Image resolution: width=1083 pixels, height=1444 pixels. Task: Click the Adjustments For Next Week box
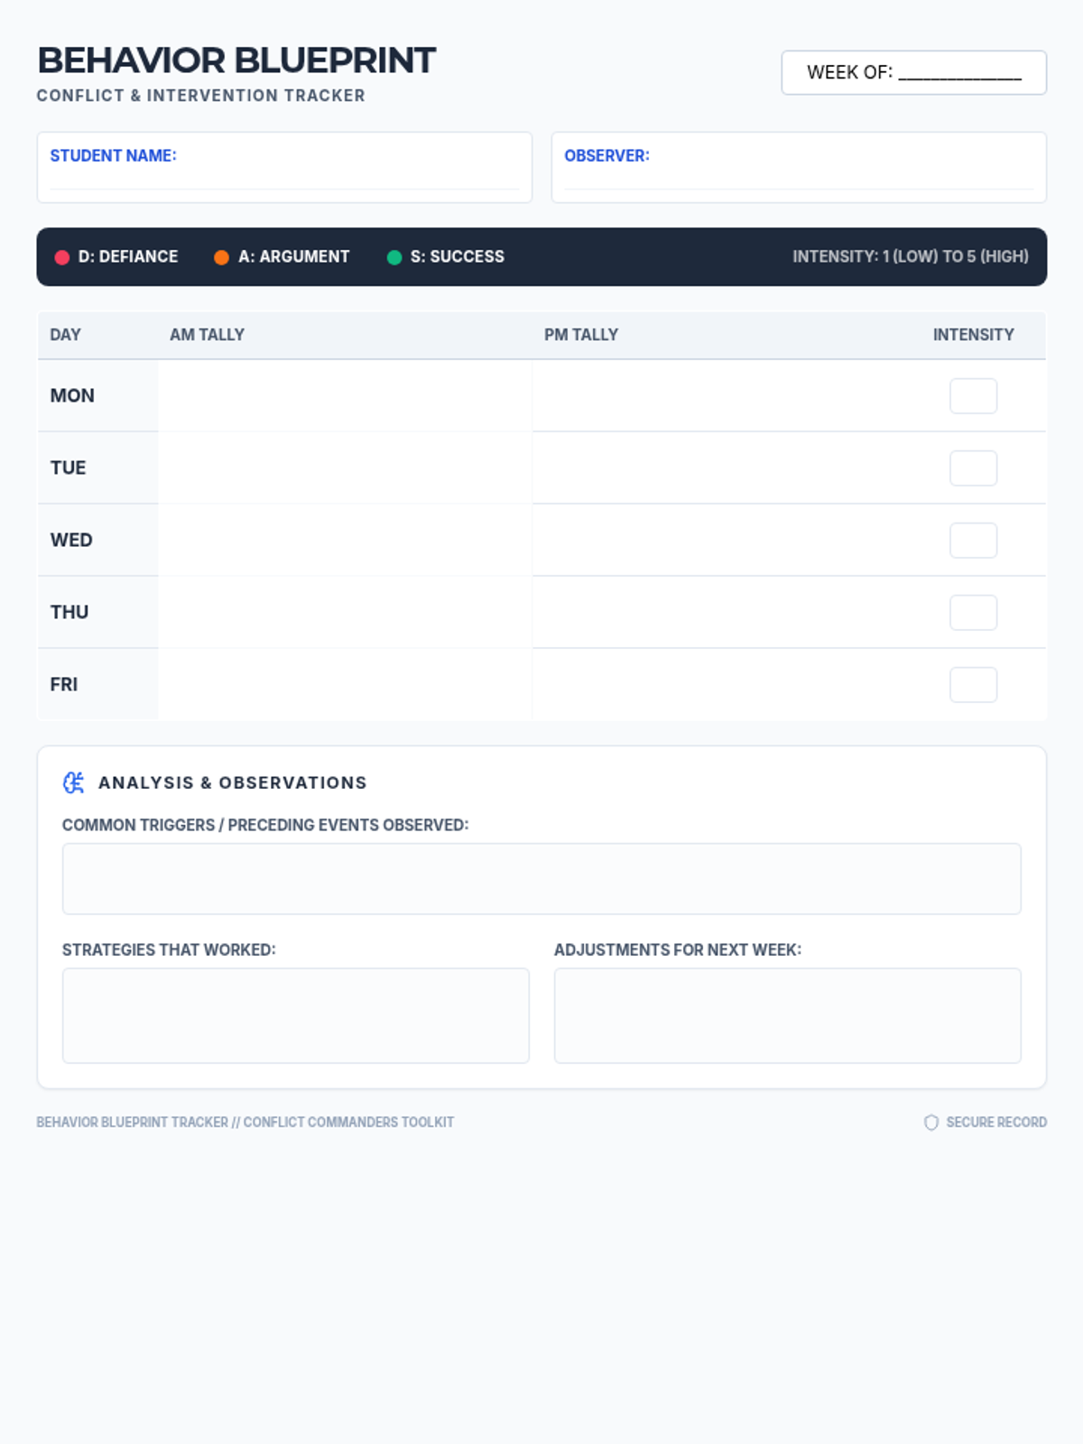[x=787, y=1015]
